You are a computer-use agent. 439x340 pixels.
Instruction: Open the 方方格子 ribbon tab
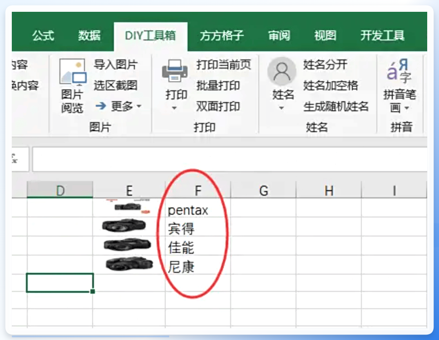click(x=222, y=35)
